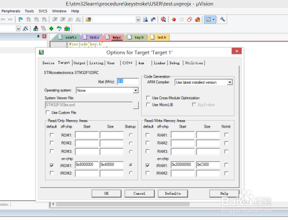Screen dimensions: 288x220
Task: Click the Xtal (MHz) input field
Action: [128, 82]
